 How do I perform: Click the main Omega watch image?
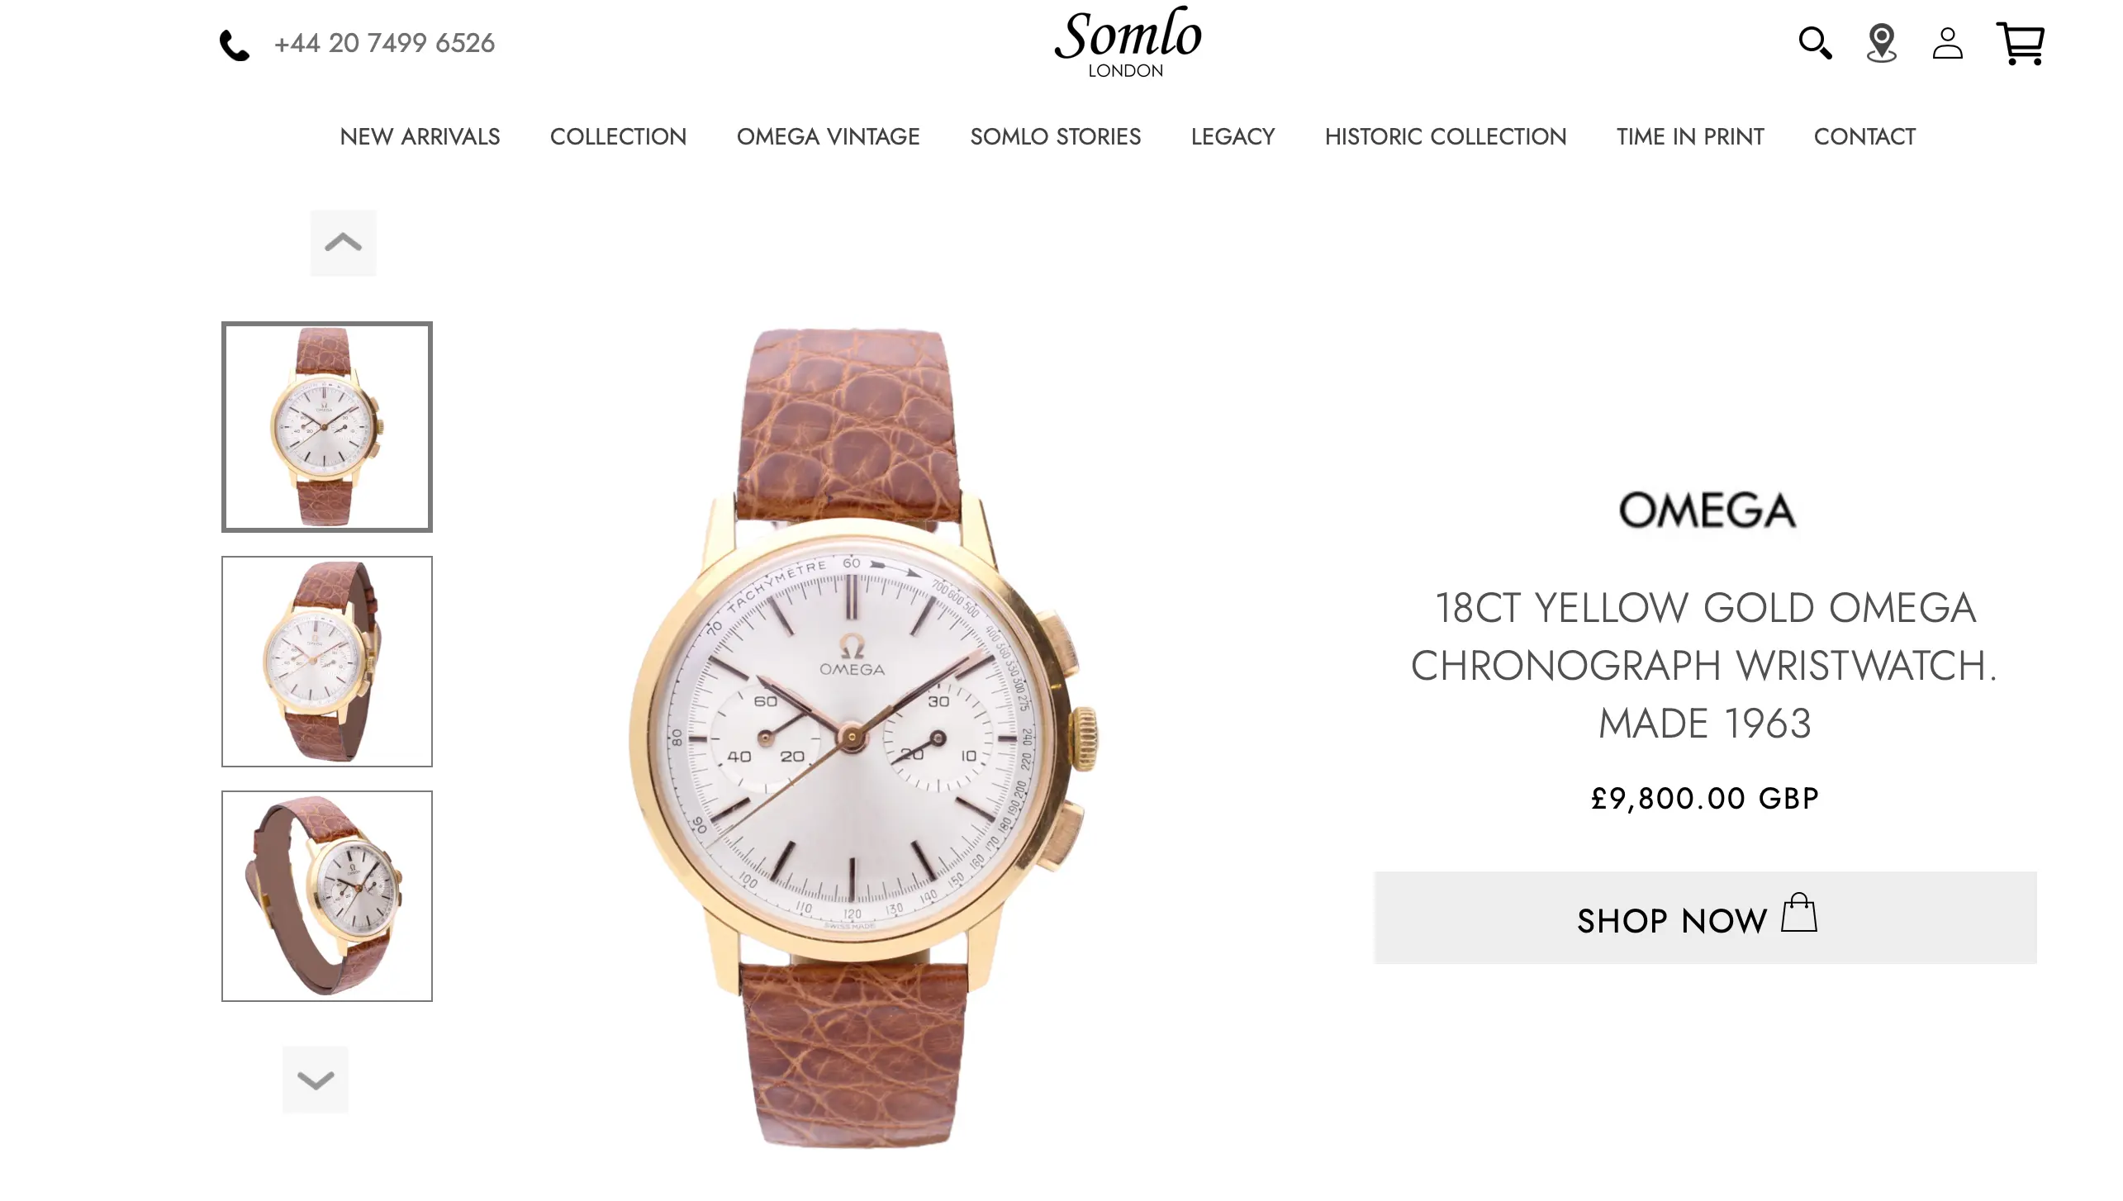pos(863,738)
